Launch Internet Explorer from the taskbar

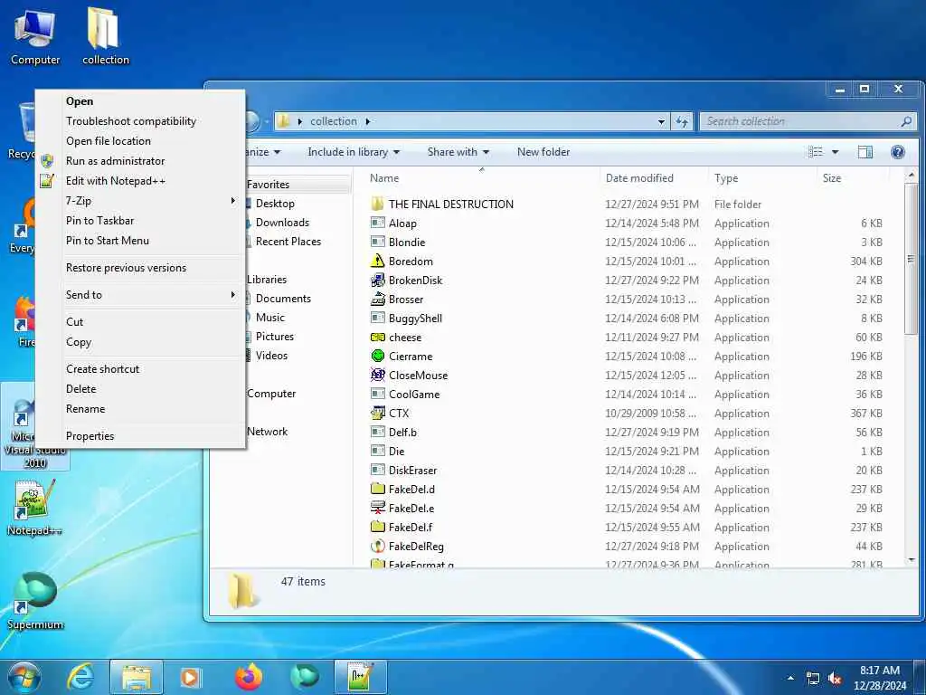(x=80, y=677)
